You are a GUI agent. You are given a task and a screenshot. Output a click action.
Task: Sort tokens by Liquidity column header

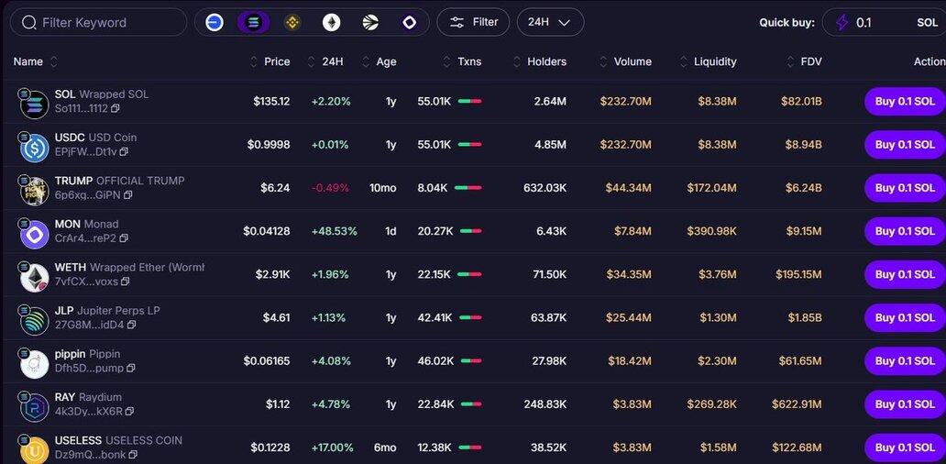click(714, 61)
